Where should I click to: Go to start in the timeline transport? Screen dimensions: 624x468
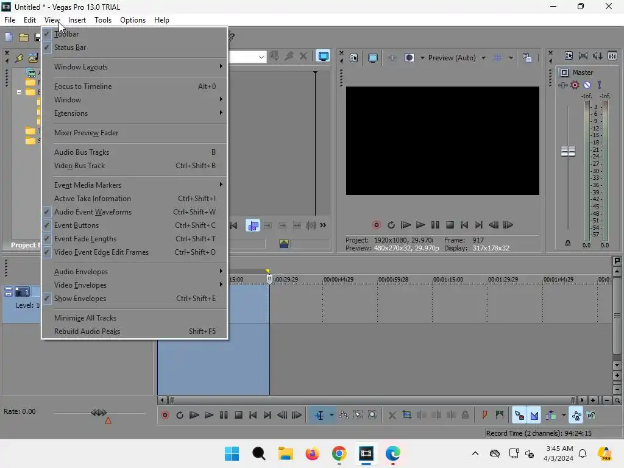tap(253, 415)
